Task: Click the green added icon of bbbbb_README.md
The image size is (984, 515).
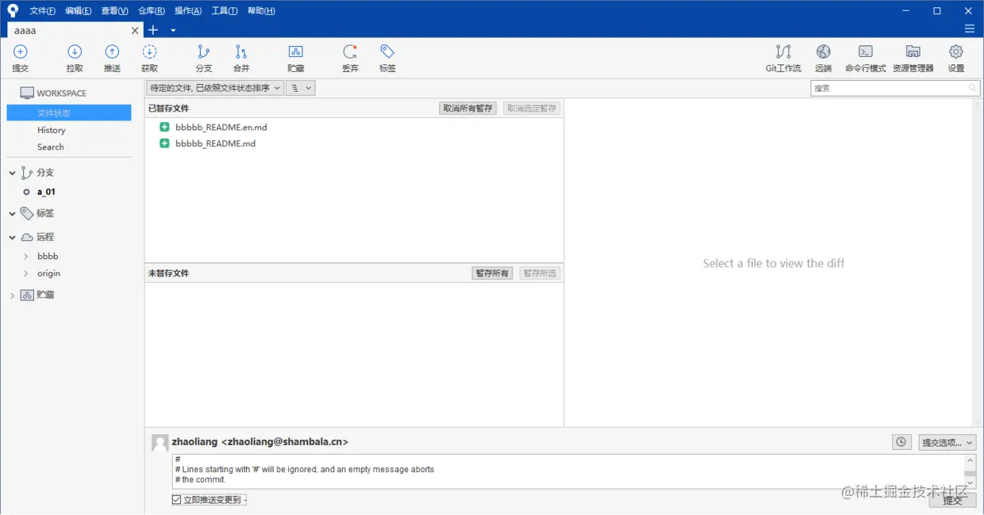Action: point(164,143)
